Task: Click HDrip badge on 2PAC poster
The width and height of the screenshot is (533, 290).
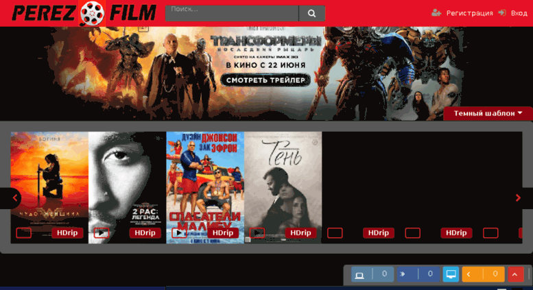Action: 145,233
